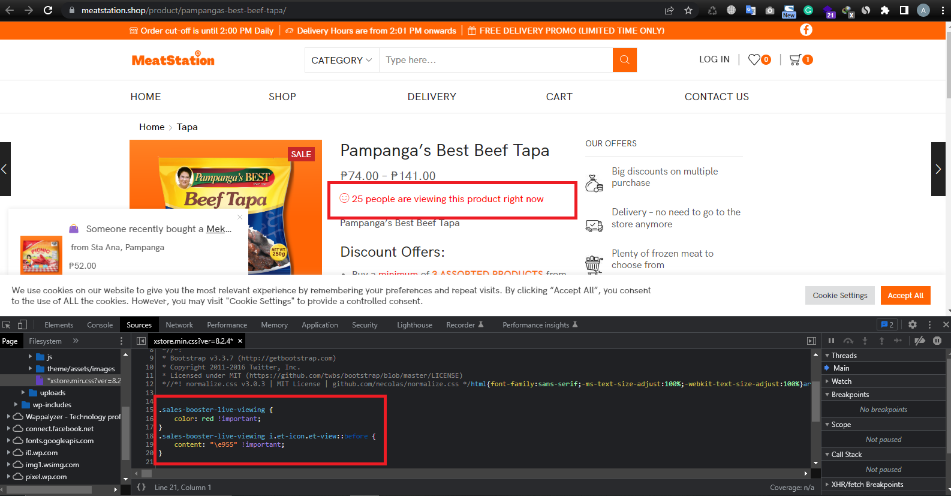Select the Main thread entry
This screenshot has width=951, height=496.
pyautogui.click(x=841, y=368)
